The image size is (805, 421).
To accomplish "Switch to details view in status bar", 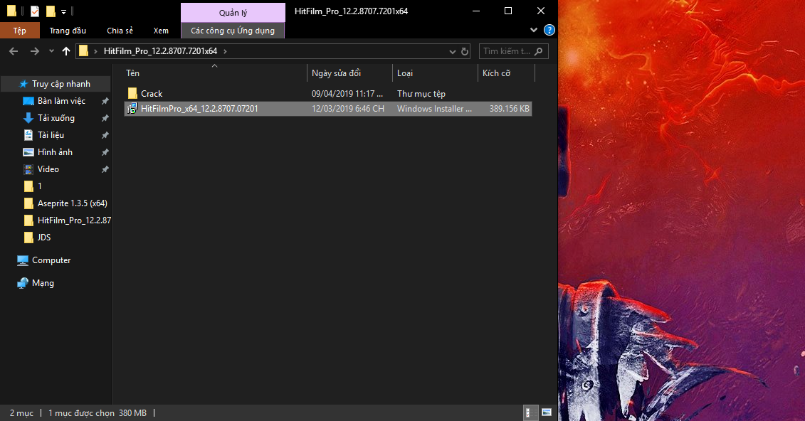I will [531, 412].
